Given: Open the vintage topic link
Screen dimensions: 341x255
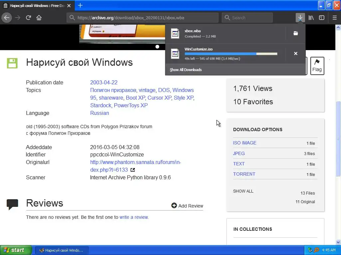Looking at the screenshot, I should [x=147, y=90].
